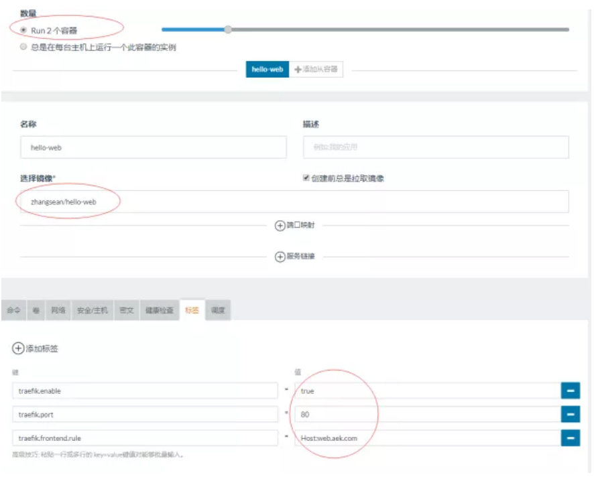This screenshot has width=594, height=477.
Task: Select the 'Run 2 个容器' radio option
Action: pos(23,30)
